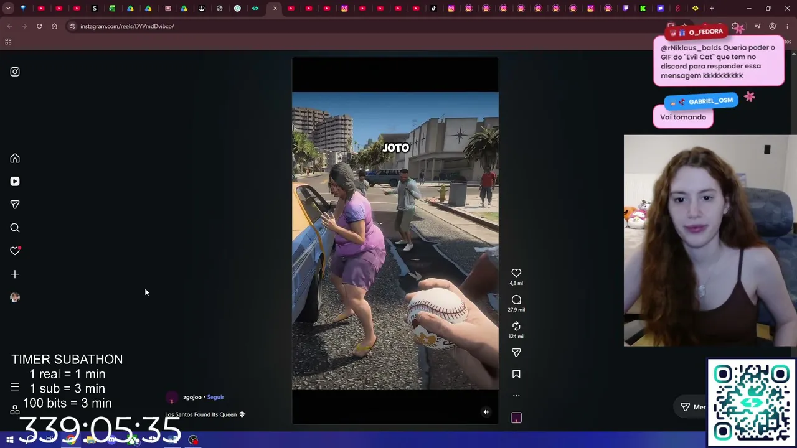The image size is (797, 448).
Task: Create a new post with plus icon
Action: point(15,274)
